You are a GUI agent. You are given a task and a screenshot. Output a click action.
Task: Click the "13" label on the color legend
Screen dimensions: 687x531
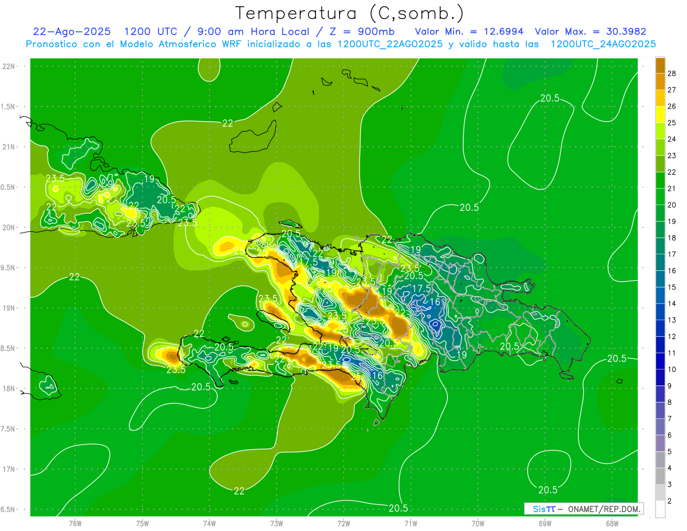click(x=672, y=320)
